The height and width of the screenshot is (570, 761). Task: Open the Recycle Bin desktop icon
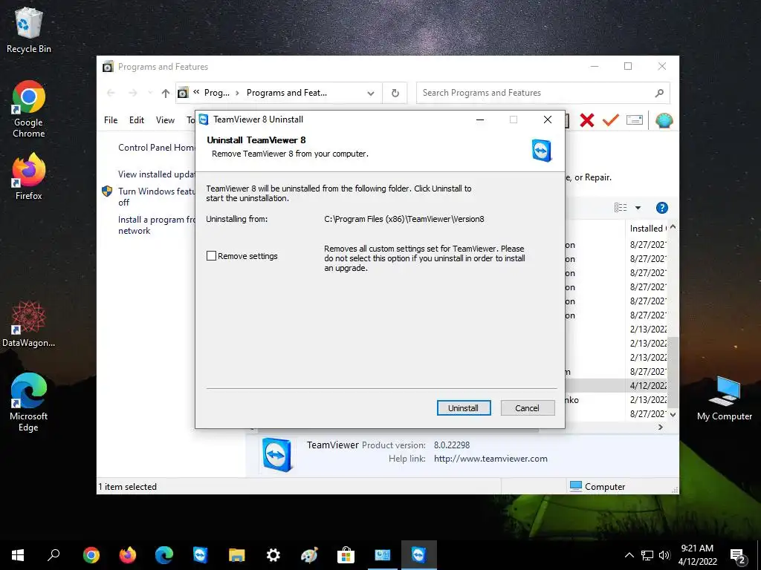(29, 30)
